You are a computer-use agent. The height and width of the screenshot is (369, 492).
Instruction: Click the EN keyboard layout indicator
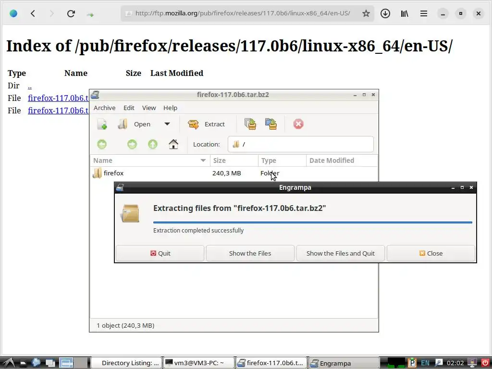[425, 363]
